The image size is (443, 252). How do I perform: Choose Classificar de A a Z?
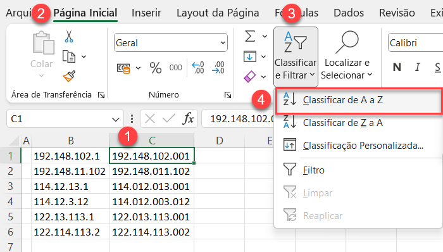[x=359, y=100]
